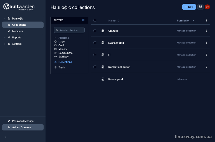This screenshot has height=142, width=215.
Task: Open the Спільне collection
Action: [113, 31]
